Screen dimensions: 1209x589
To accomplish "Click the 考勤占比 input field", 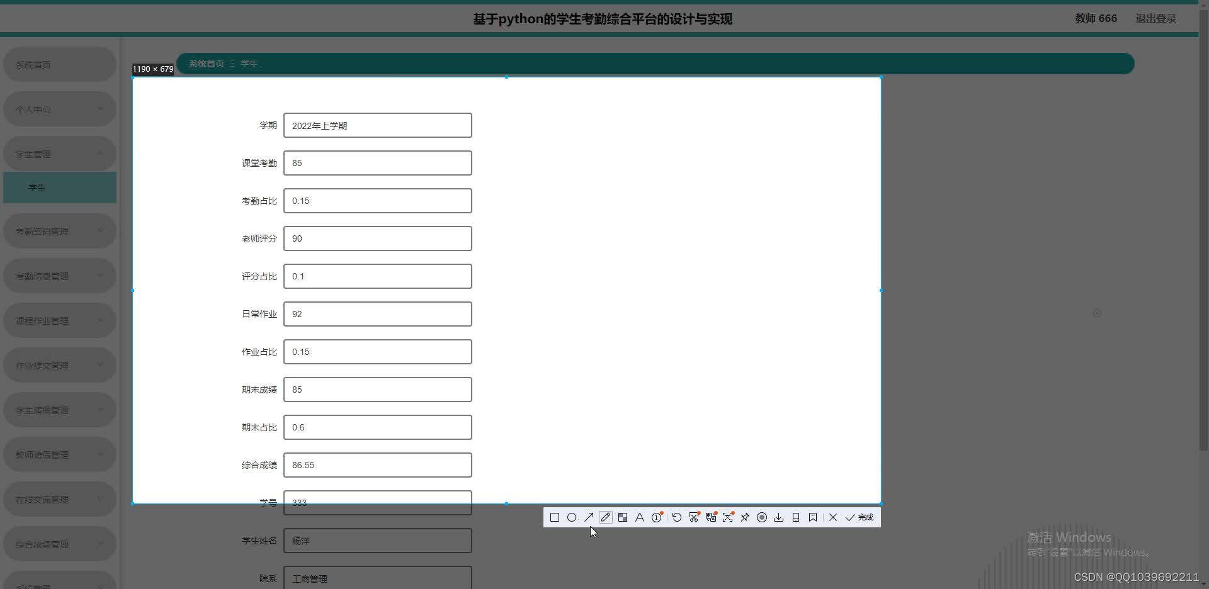I will (x=378, y=201).
